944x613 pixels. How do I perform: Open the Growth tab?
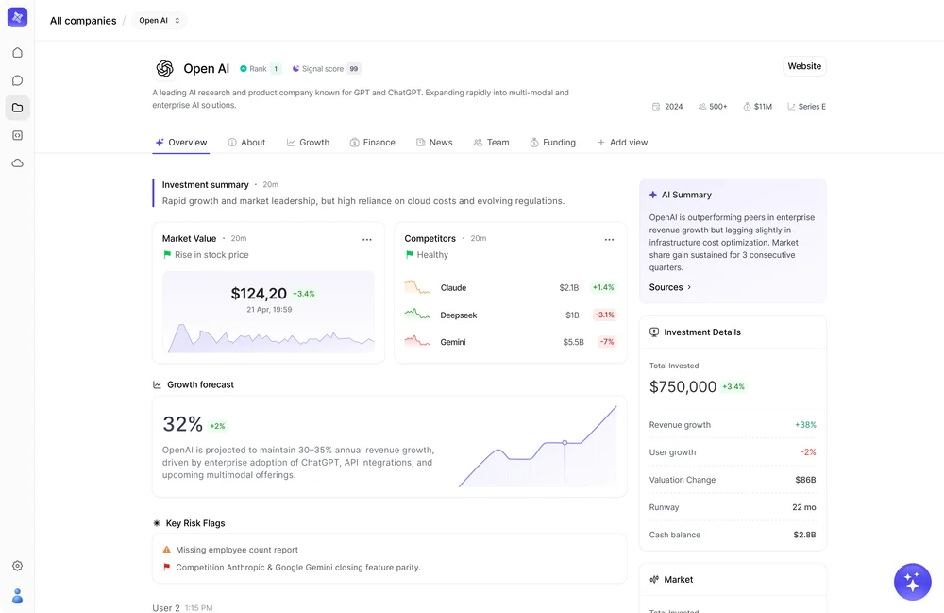[308, 143]
